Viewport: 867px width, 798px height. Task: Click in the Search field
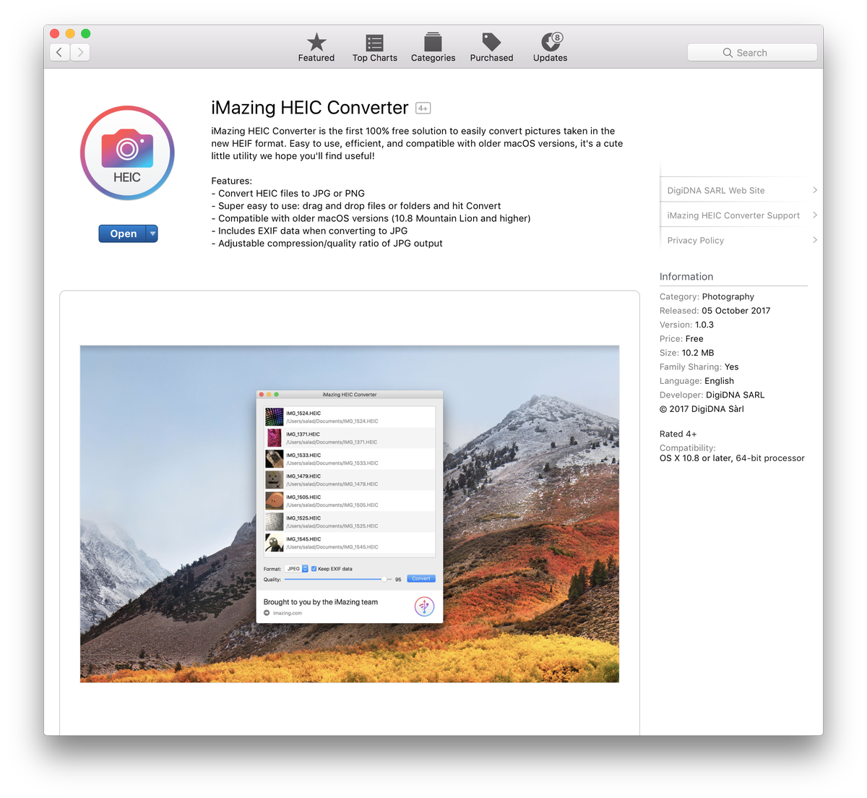point(752,53)
